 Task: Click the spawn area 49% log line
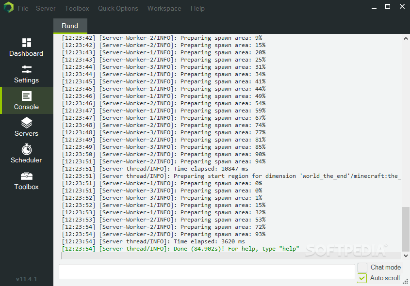pyautogui.click(x=164, y=96)
